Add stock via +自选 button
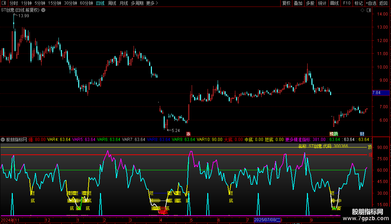The height and width of the screenshot is (224, 391). point(371,3)
